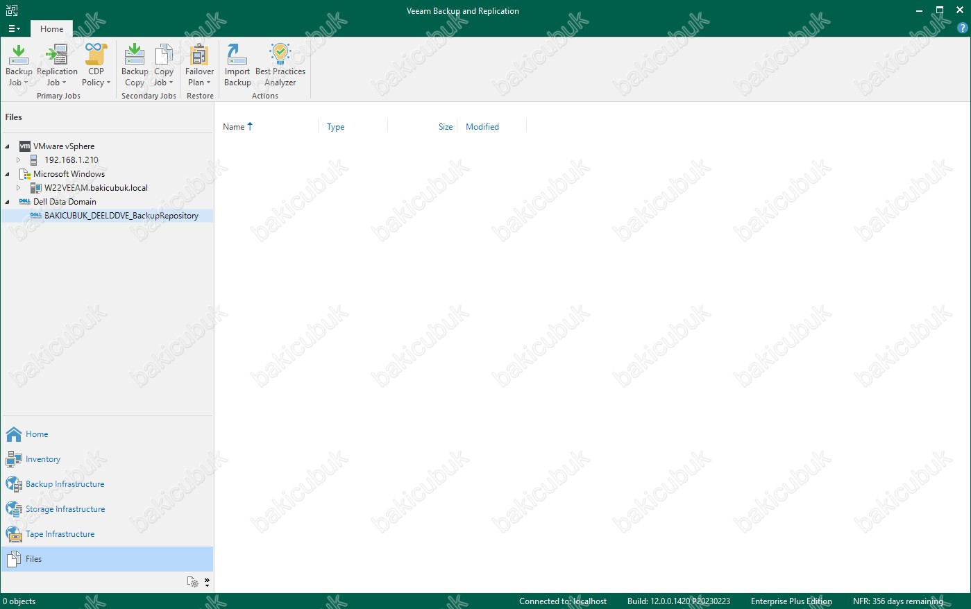Click the Connected to localhost status text
This screenshot has height=609, width=971.
[x=563, y=601]
